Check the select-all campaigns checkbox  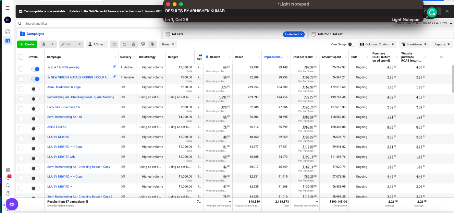[20, 56]
